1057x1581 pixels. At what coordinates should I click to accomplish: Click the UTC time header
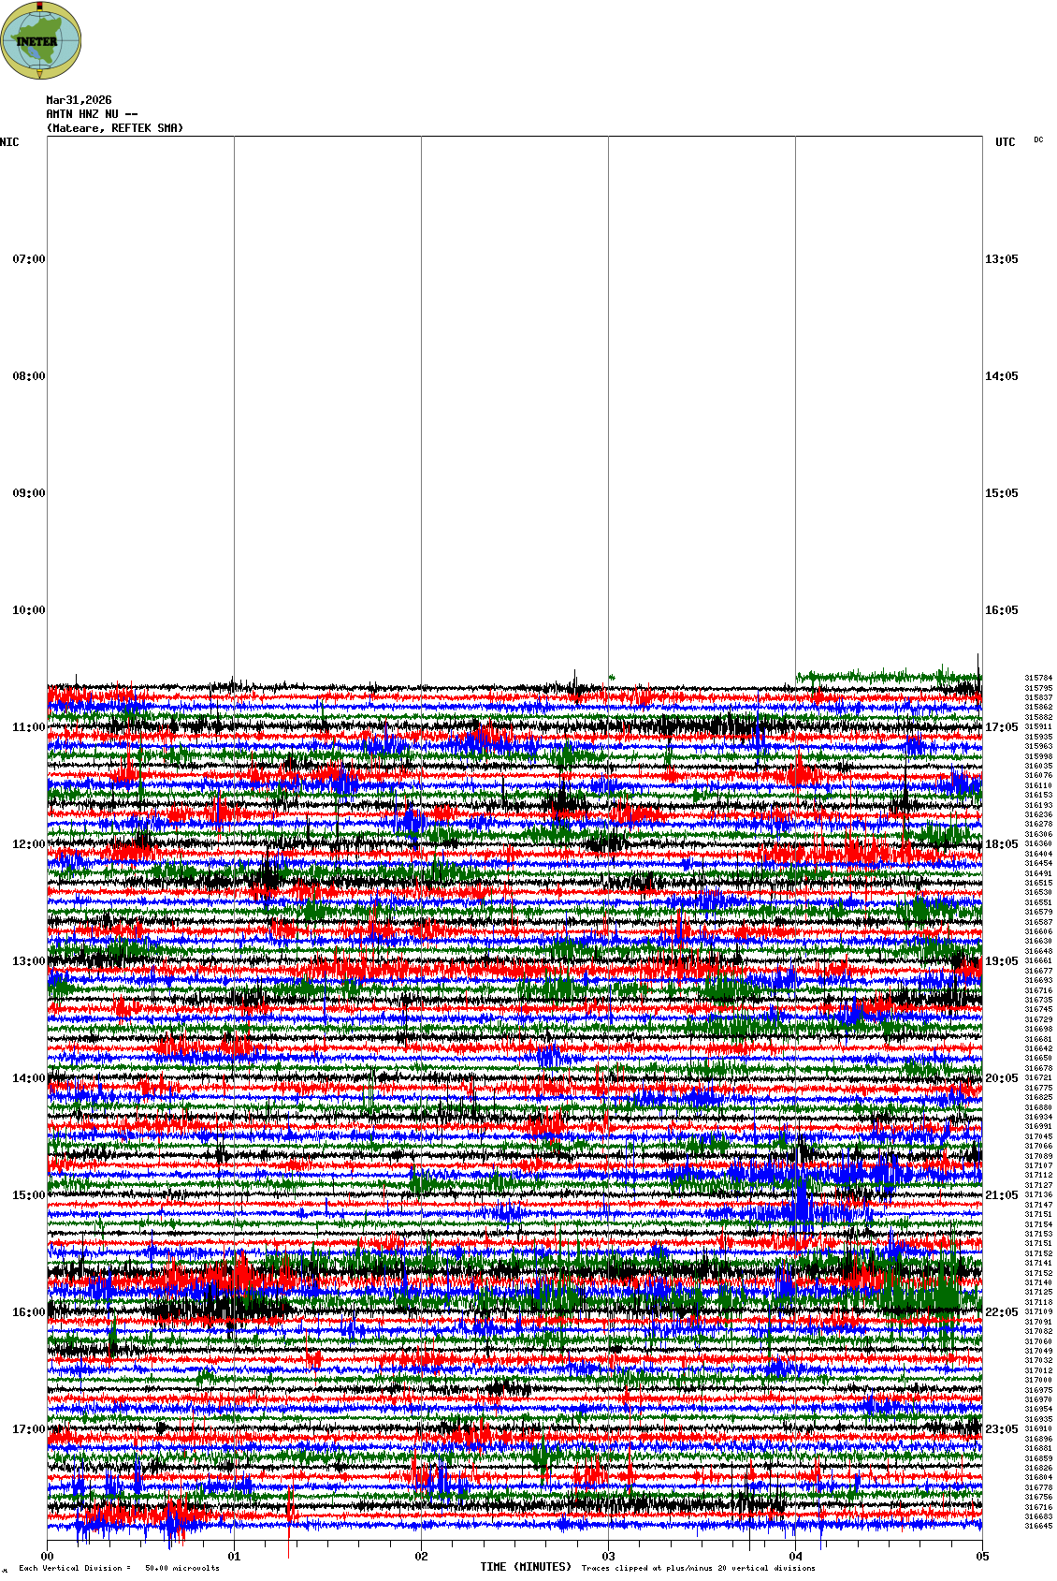(x=1005, y=142)
